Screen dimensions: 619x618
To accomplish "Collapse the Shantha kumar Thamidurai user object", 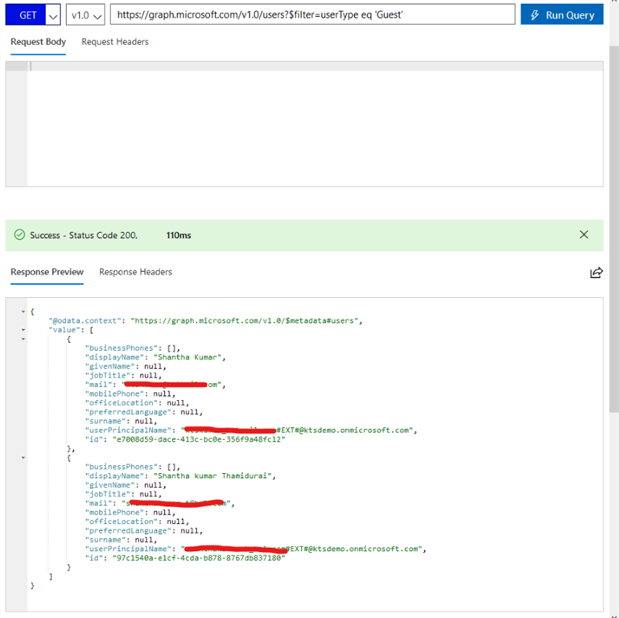I will coord(23,457).
